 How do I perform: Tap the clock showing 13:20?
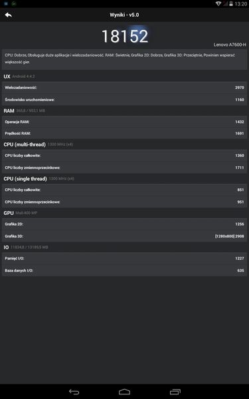point(241,4)
